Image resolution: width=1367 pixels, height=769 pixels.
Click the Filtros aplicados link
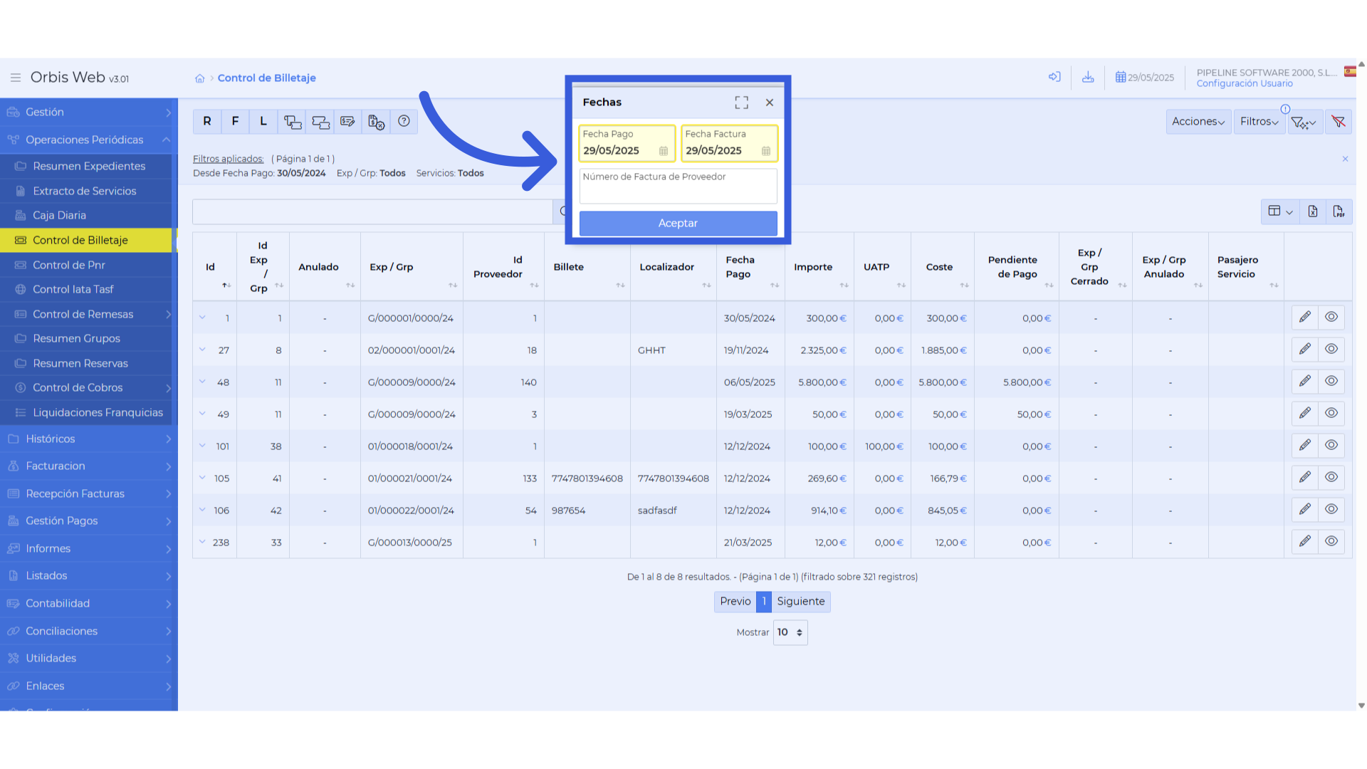[228, 159]
